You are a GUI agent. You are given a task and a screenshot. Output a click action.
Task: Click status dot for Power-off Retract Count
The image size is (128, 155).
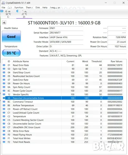point(4,109)
